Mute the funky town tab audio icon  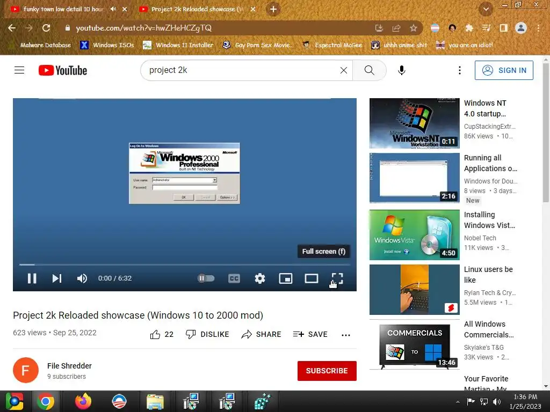113,9
